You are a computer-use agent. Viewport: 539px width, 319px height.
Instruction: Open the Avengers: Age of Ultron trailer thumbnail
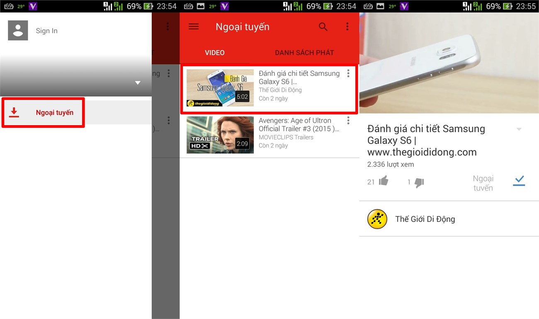[x=220, y=135]
